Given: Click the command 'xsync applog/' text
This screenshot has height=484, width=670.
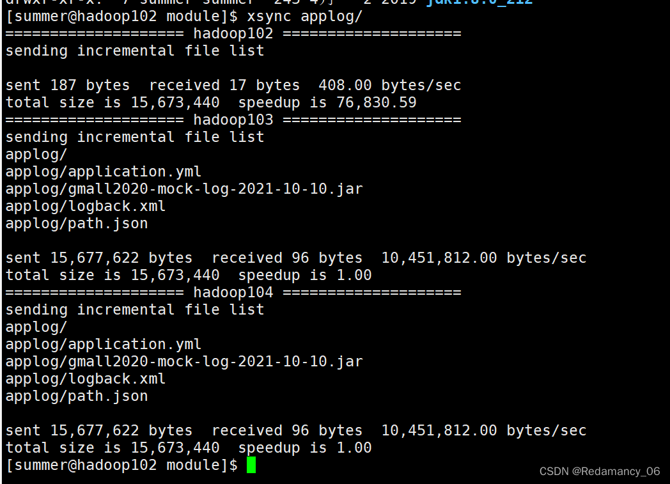Looking at the screenshot, I should [304, 16].
